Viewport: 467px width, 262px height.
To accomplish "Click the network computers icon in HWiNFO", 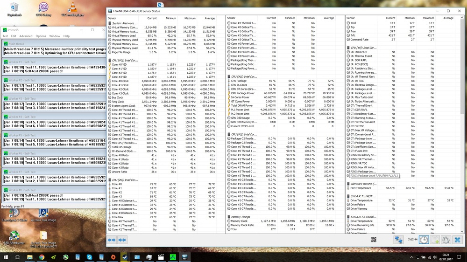I will click(x=398, y=240).
